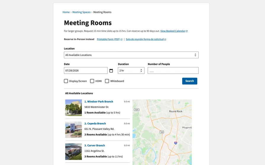The width and height of the screenshot is (265, 165).
Task: Open the calendar date picker icon
Action: [x=111, y=70]
